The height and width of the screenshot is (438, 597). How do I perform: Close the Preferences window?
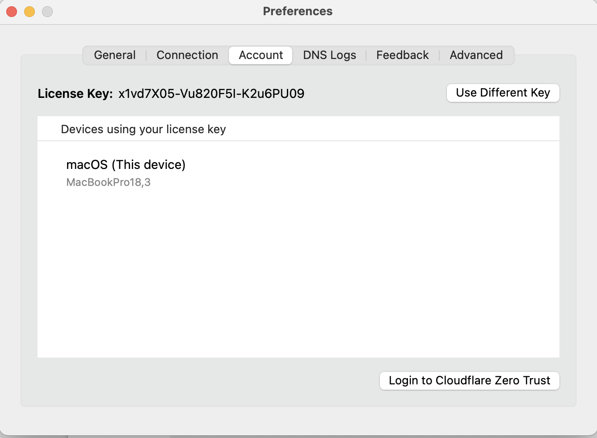pyautogui.click(x=11, y=11)
